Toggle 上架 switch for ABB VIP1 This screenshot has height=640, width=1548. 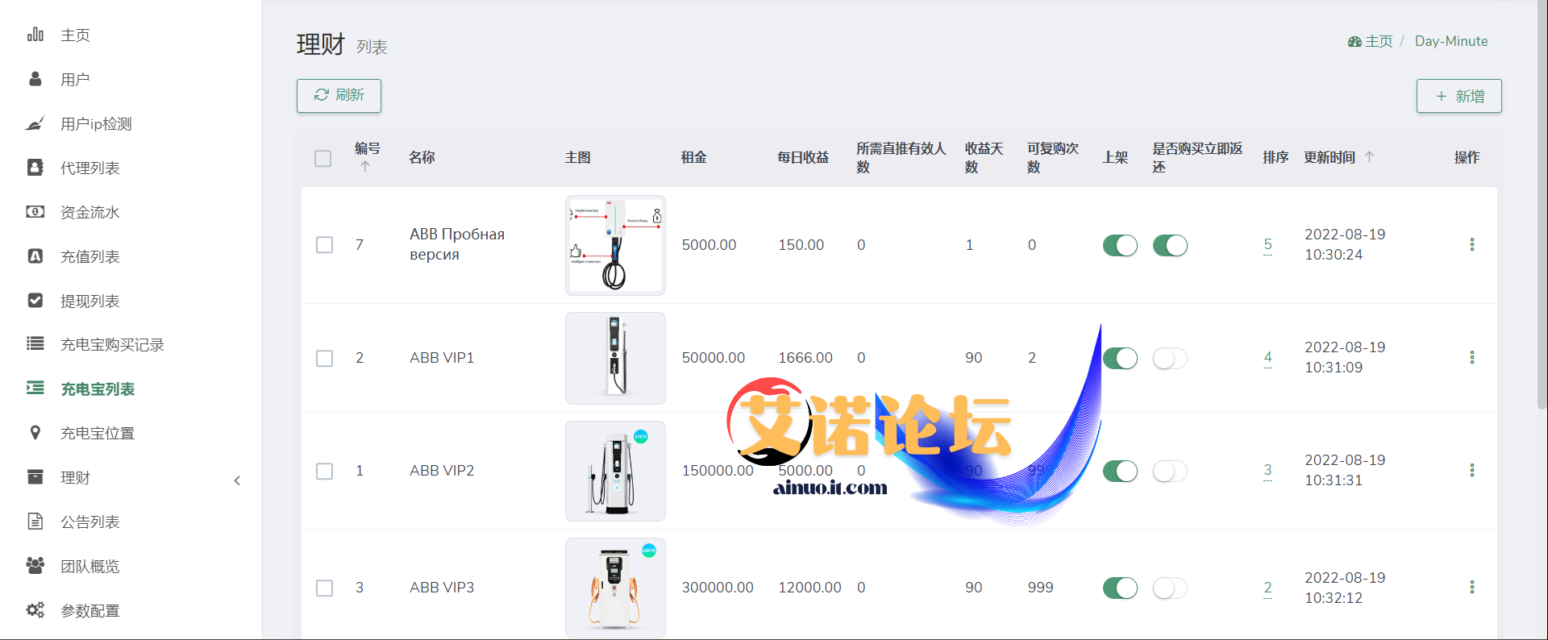(x=1120, y=358)
